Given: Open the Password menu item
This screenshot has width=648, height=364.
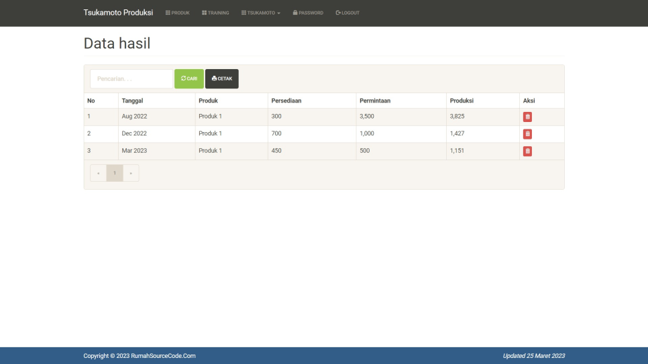Looking at the screenshot, I should pos(308,13).
